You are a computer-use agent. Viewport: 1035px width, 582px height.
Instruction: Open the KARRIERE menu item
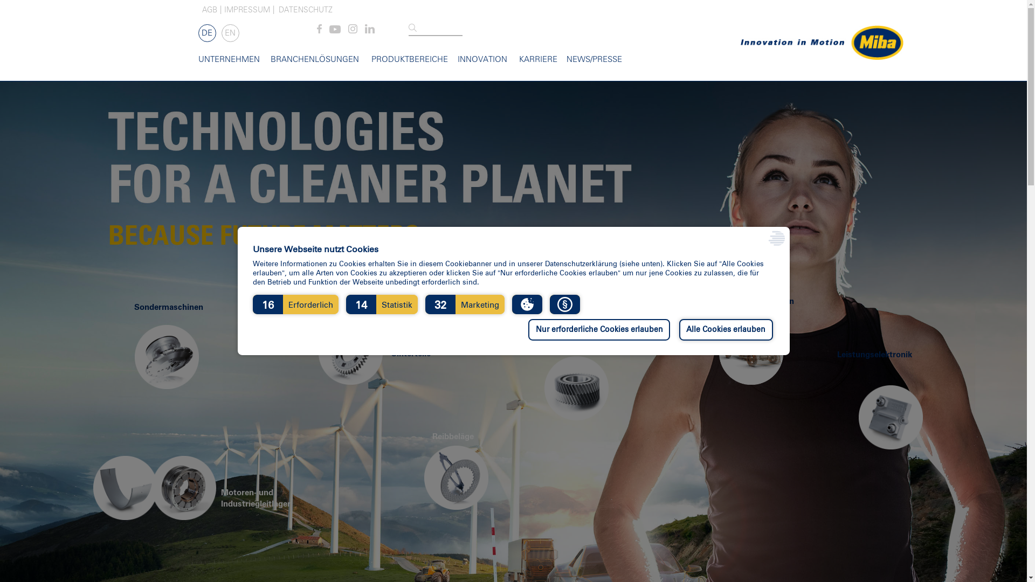(537, 60)
